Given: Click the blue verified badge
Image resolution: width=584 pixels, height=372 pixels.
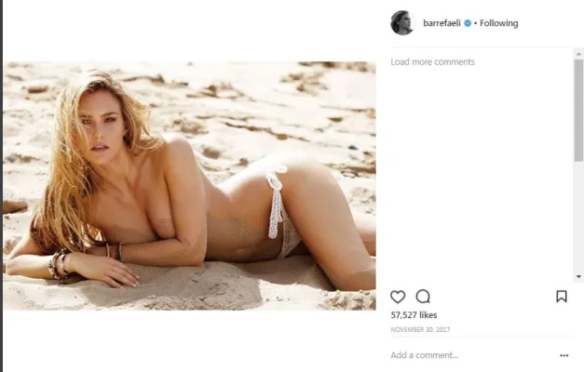Looking at the screenshot, I should tap(468, 23).
